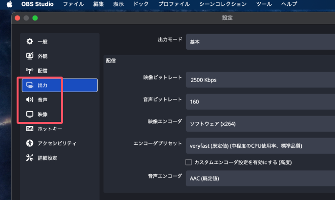Open the 映像エンコーダ dropdown

(260, 124)
